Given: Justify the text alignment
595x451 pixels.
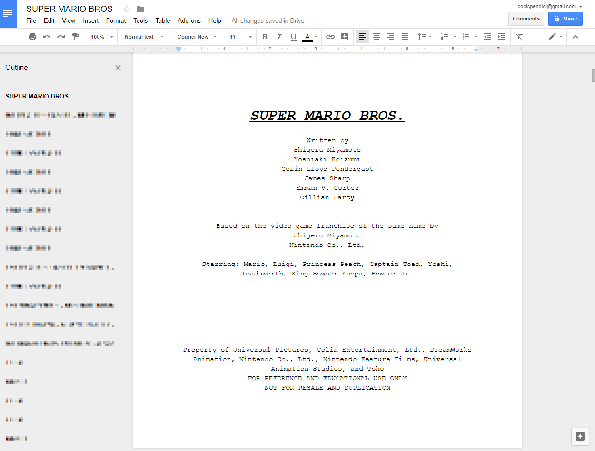Looking at the screenshot, I should (405, 37).
